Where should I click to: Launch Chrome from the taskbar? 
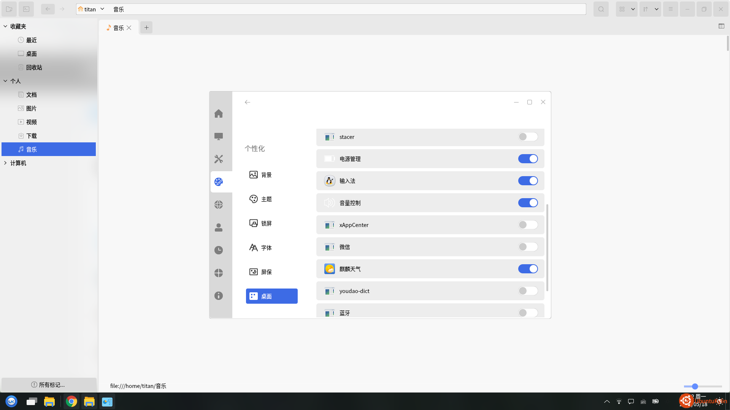tap(71, 401)
